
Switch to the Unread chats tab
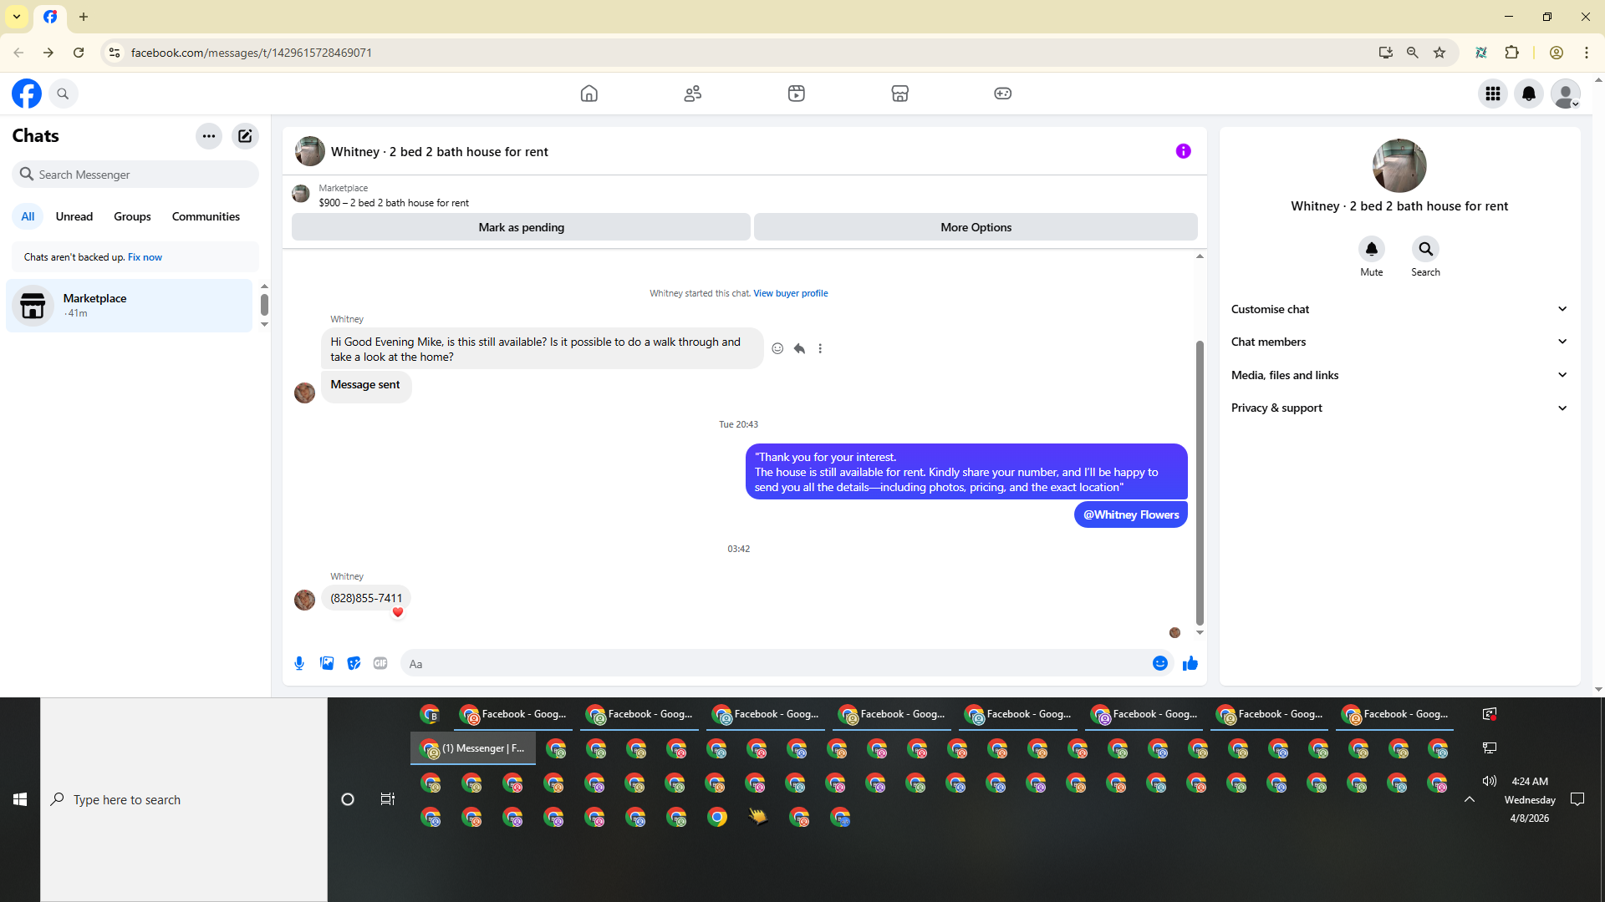[74, 216]
